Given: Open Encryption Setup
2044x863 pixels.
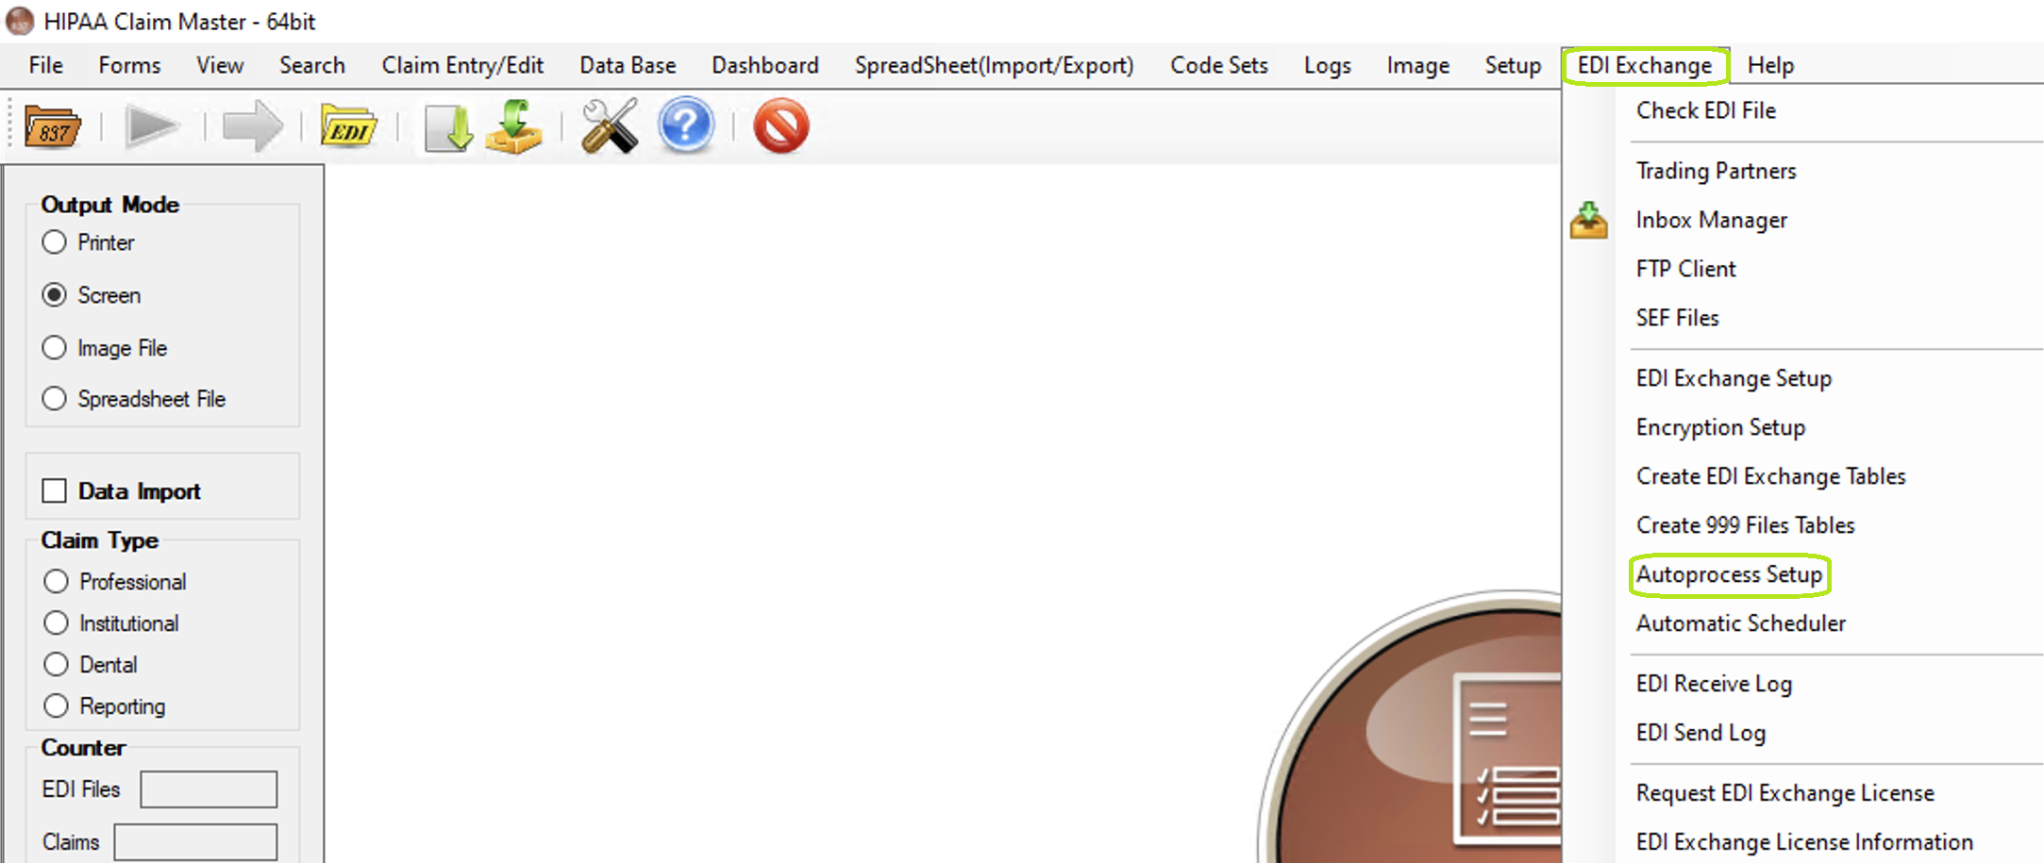Looking at the screenshot, I should click(x=1721, y=427).
